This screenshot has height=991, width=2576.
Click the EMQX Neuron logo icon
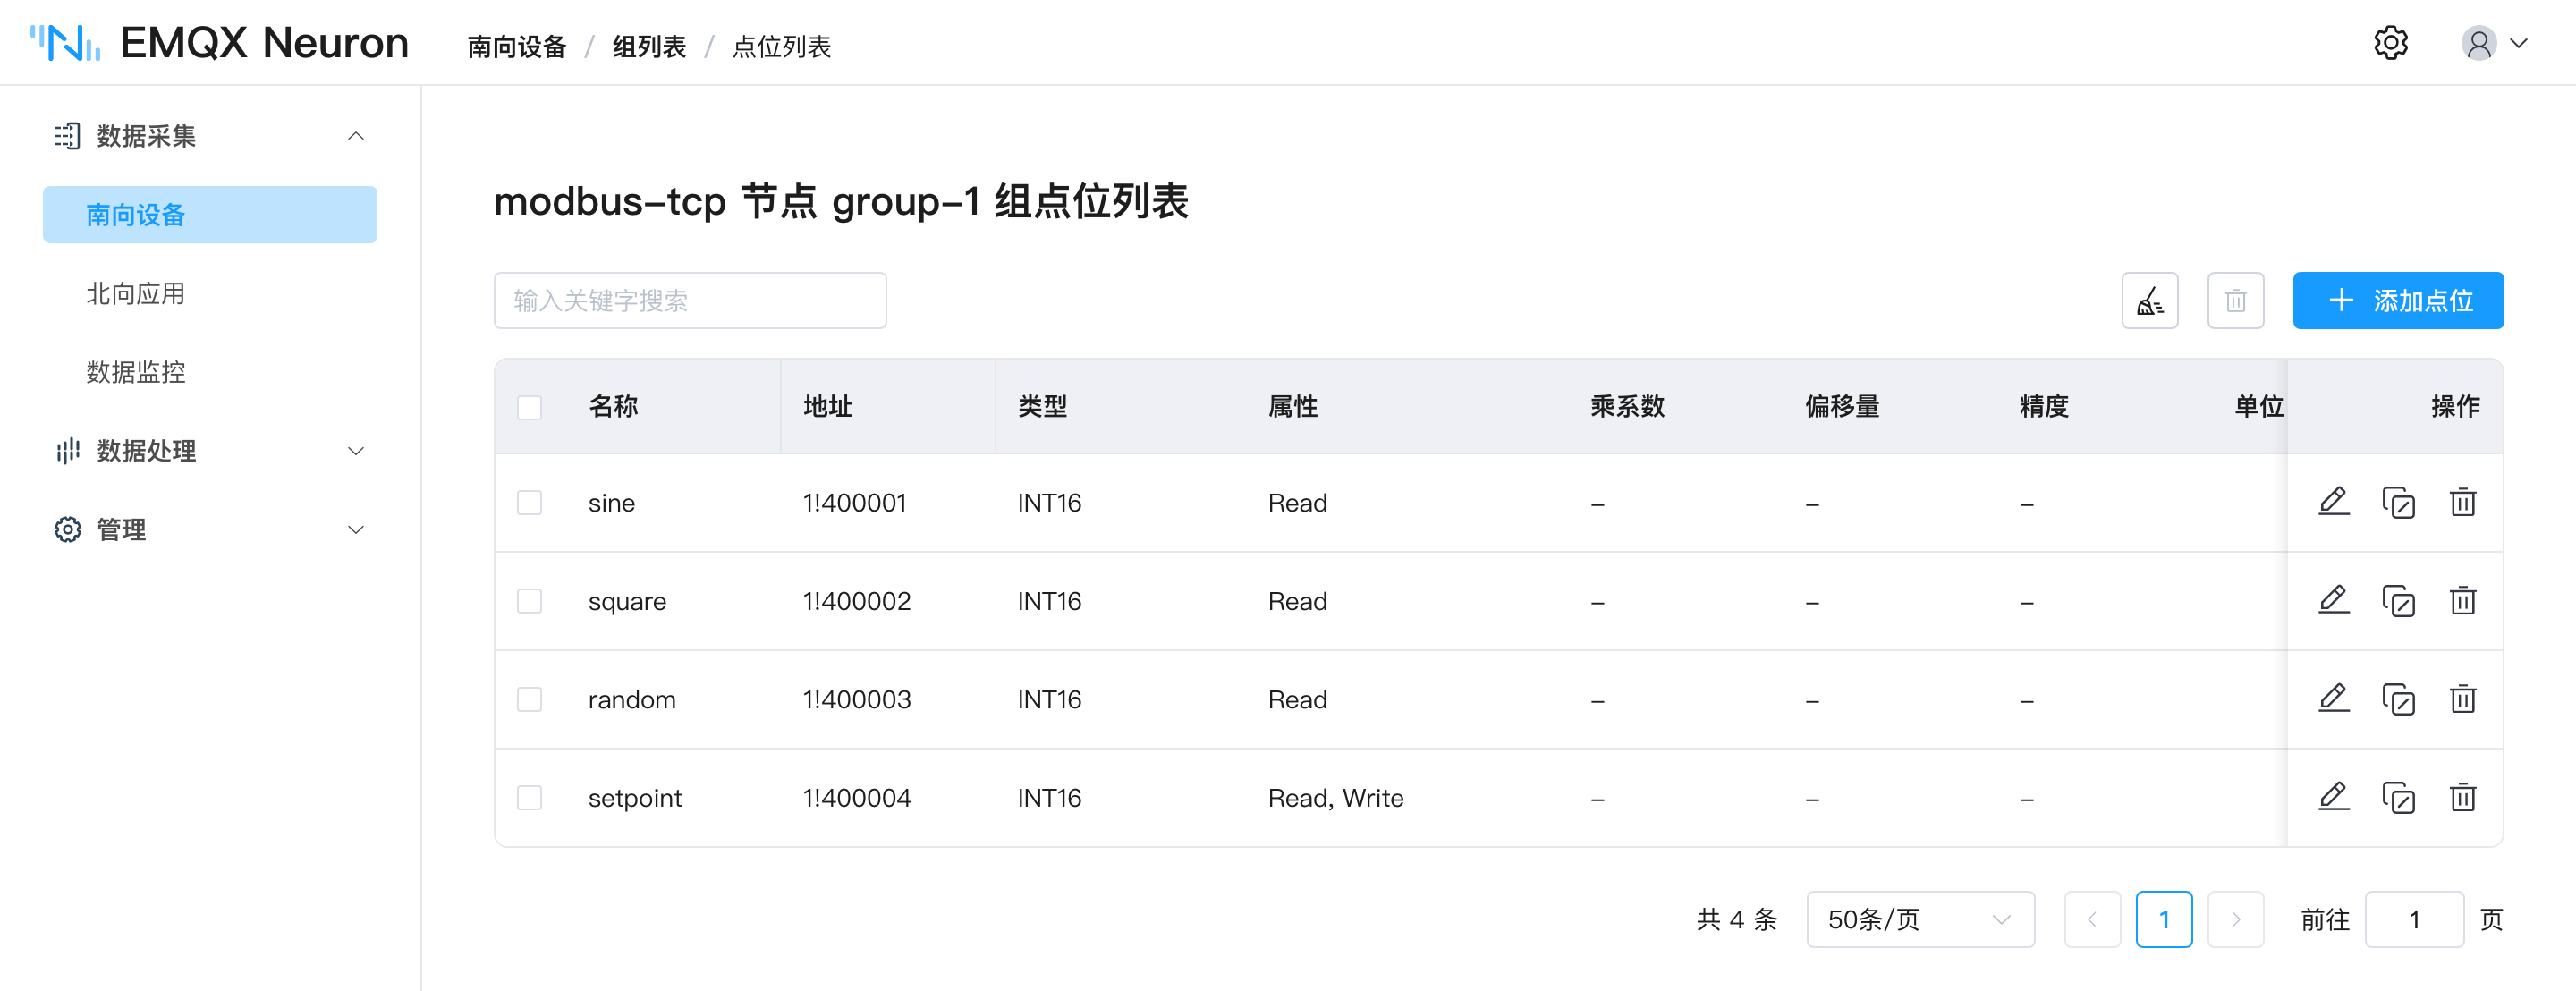click(65, 43)
